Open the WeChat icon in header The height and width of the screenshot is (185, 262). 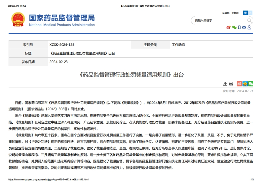pyautogui.click(x=234, y=27)
